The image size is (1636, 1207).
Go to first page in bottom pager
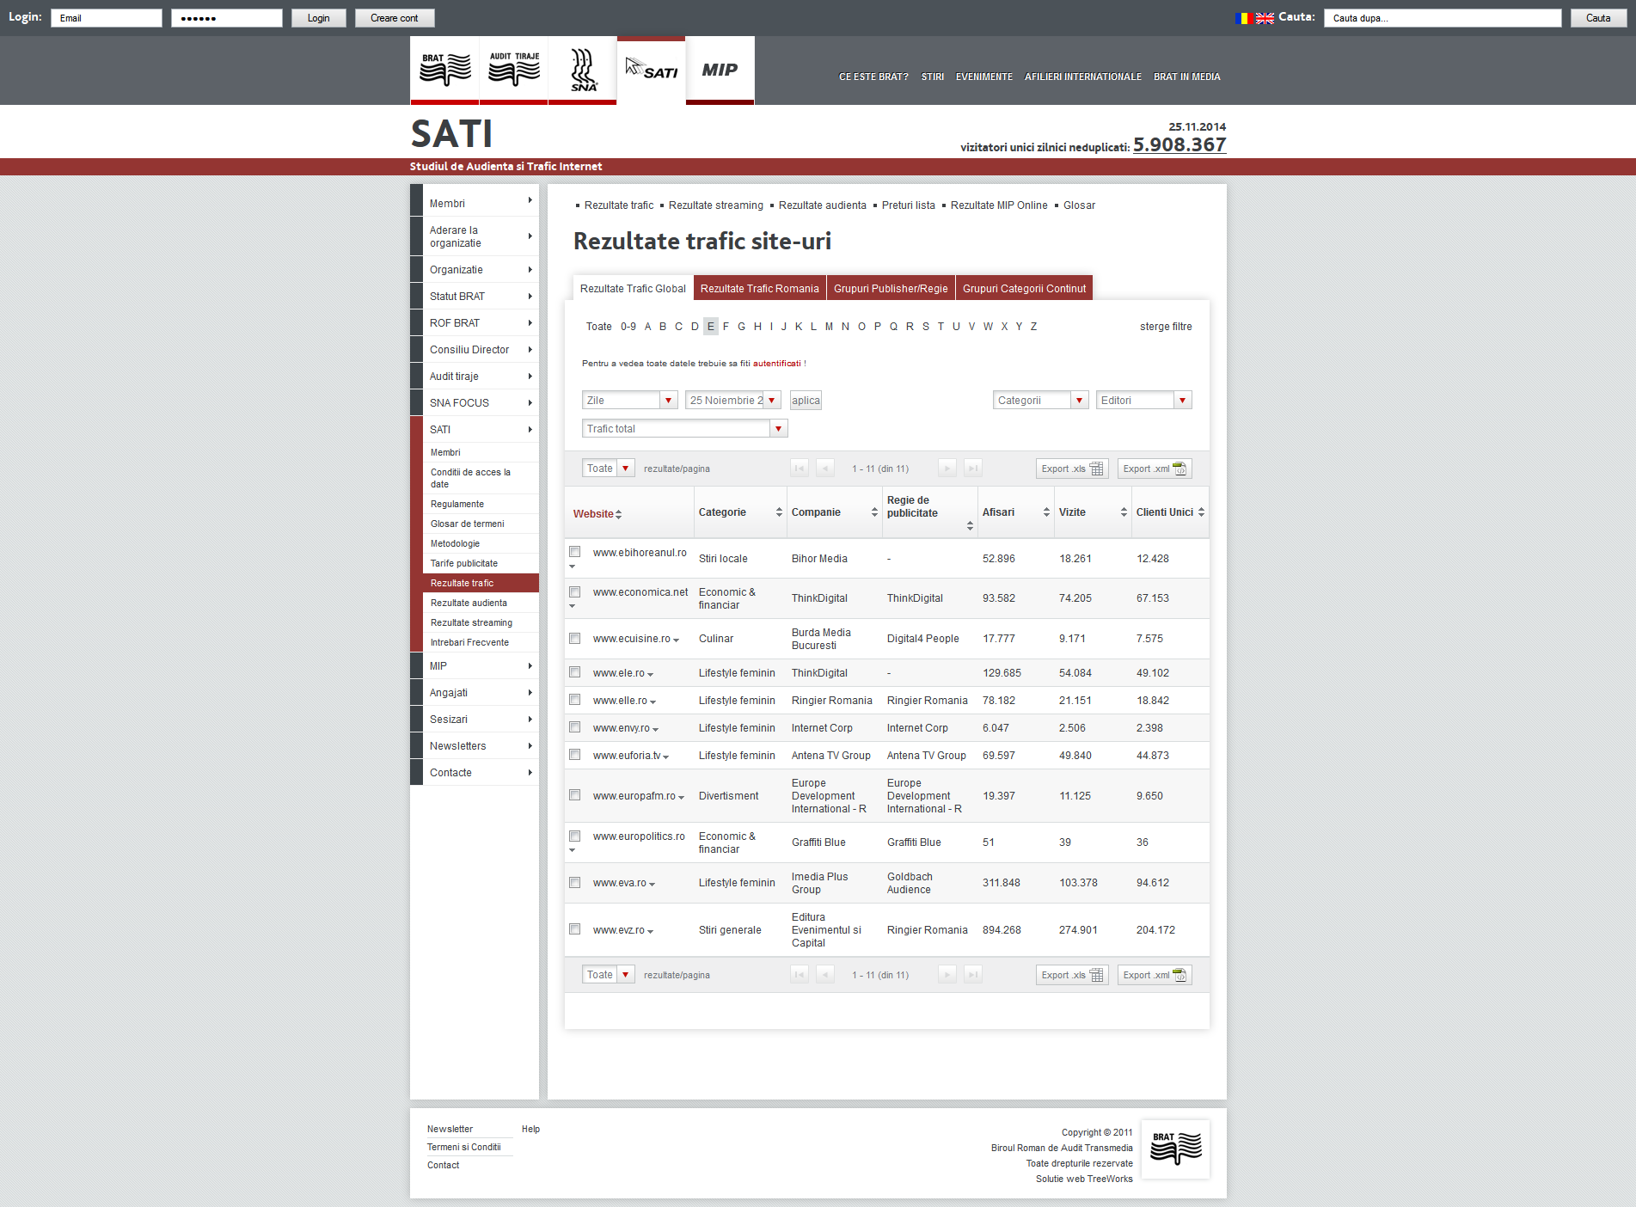(800, 975)
